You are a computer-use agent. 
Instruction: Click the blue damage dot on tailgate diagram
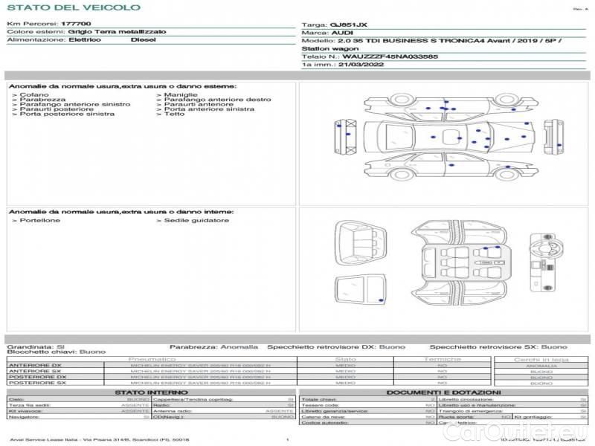tap(381, 299)
